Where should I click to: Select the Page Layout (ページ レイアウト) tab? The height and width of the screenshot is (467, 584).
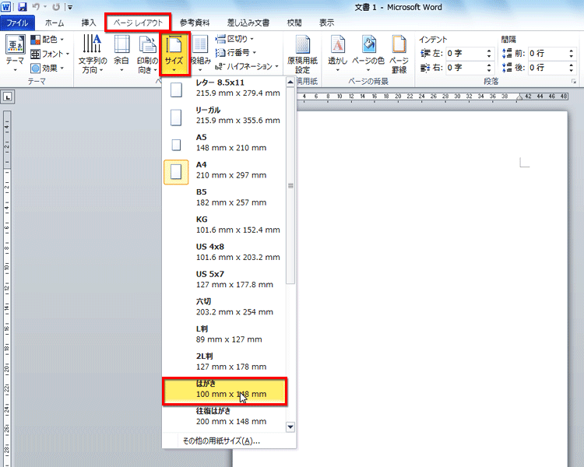click(138, 23)
